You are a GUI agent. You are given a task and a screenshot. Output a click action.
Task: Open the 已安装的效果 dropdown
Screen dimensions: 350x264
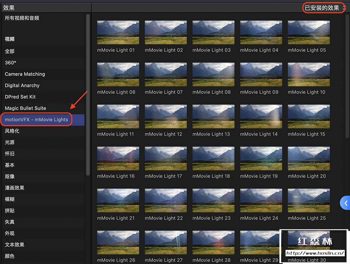pyautogui.click(x=325, y=8)
